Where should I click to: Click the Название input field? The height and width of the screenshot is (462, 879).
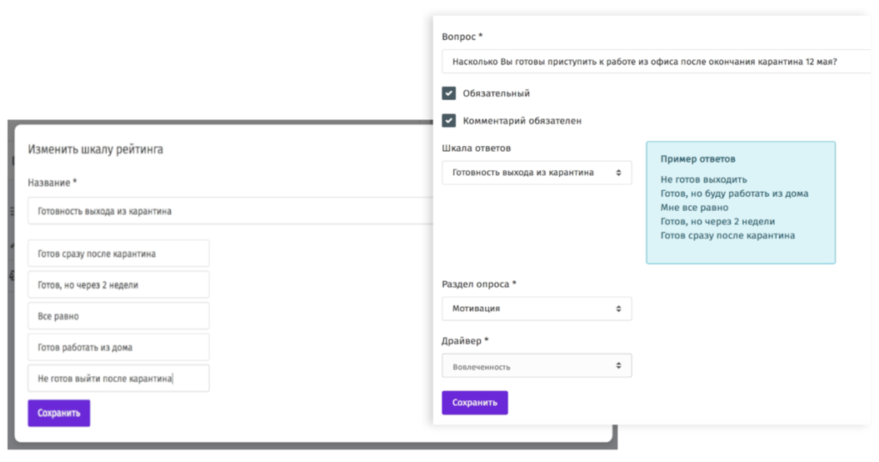pyautogui.click(x=230, y=211)
